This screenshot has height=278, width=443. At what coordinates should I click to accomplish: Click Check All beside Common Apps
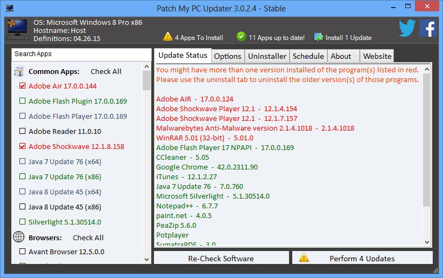[106, 71]
